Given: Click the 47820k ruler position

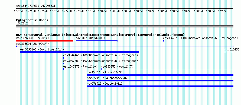Looking at the screenshot, I should coord(127,11).
